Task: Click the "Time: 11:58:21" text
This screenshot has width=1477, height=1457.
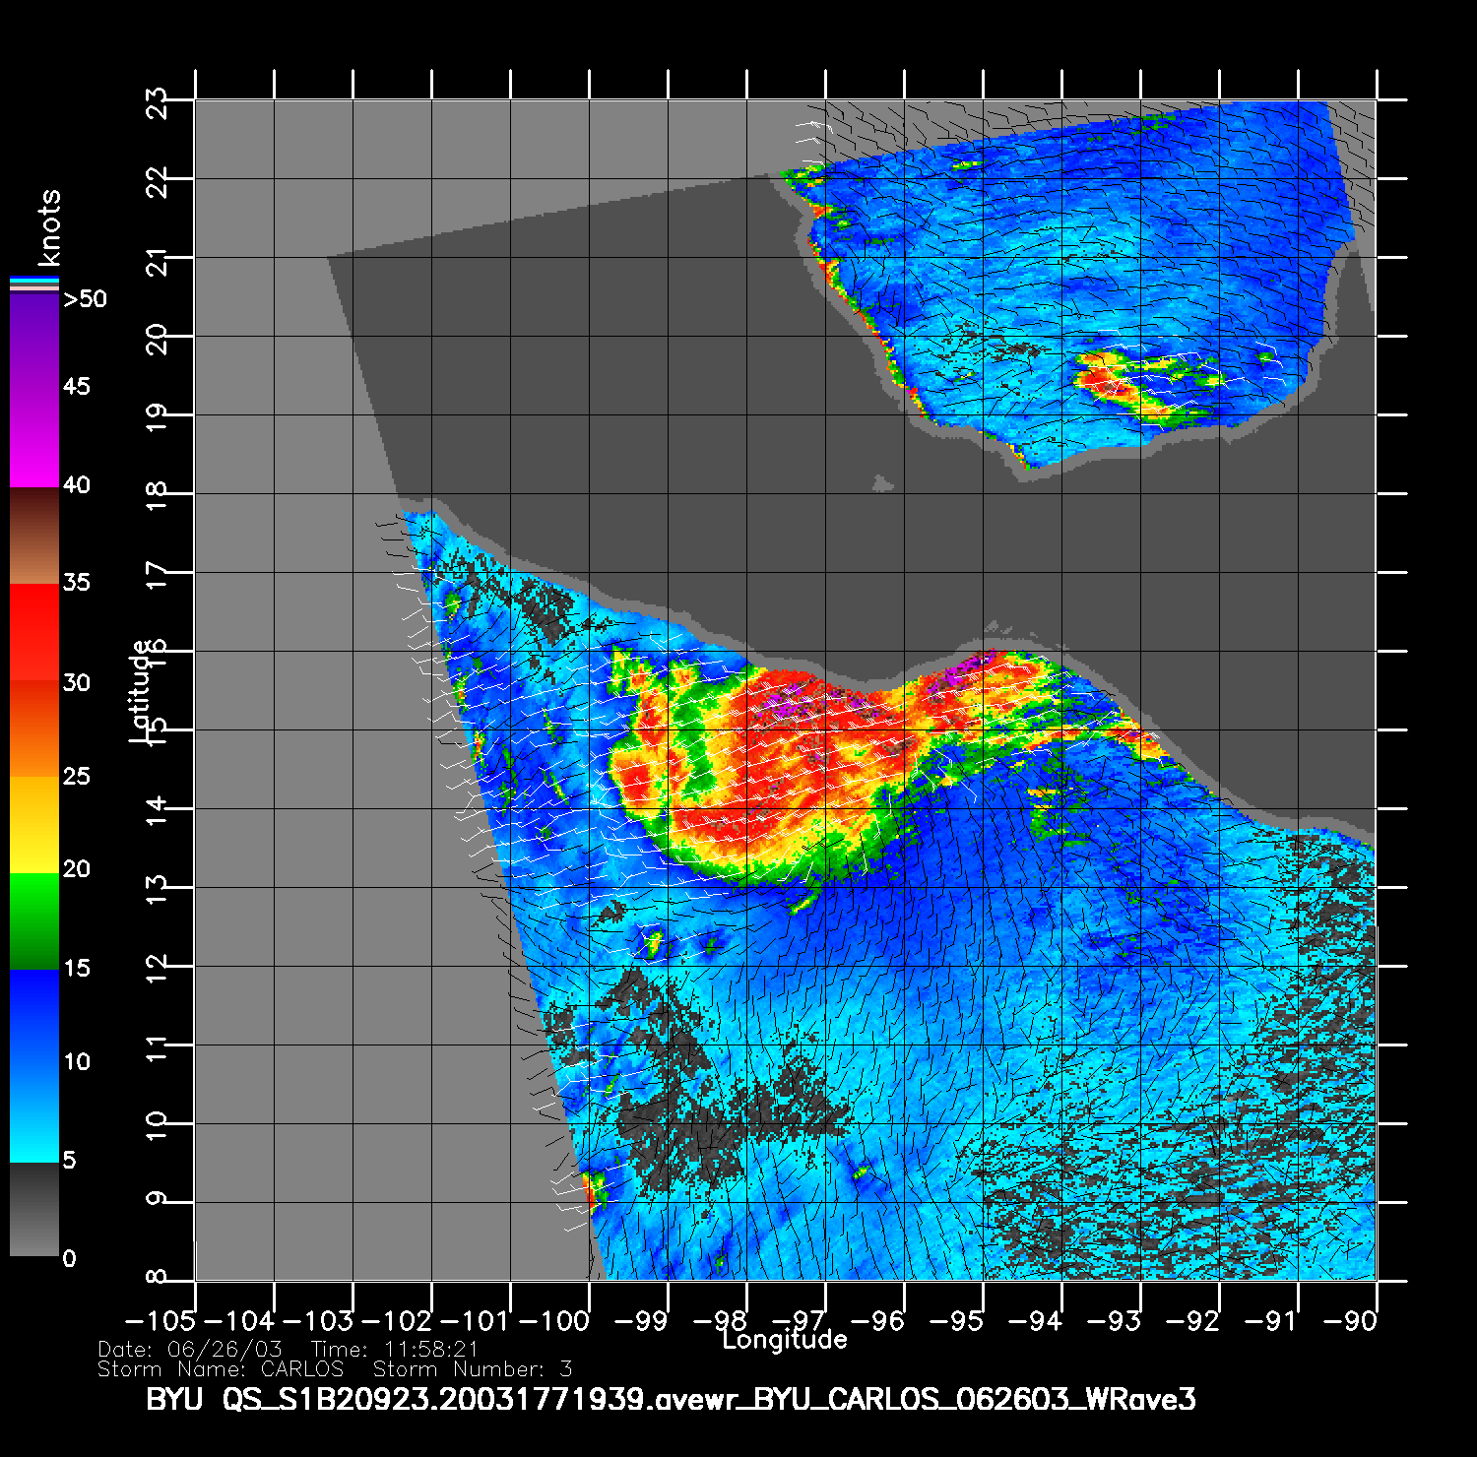Action: click(394, 1350)
